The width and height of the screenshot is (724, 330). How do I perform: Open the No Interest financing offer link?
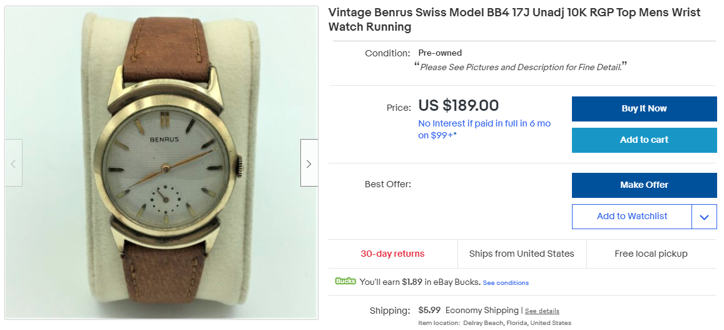(484, 129)
